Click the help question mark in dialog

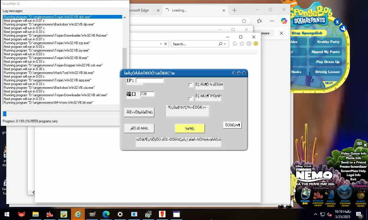(x=234, y=73)
